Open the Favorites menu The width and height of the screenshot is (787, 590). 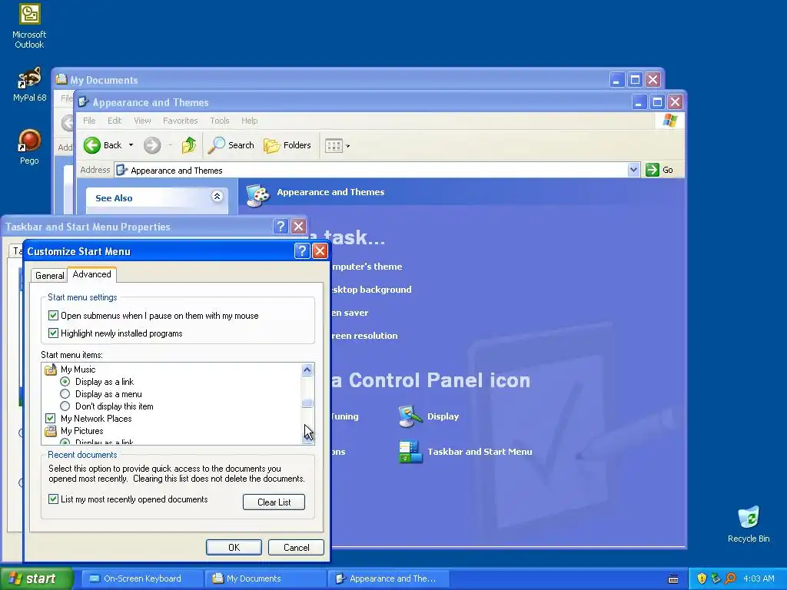point(180,121)
